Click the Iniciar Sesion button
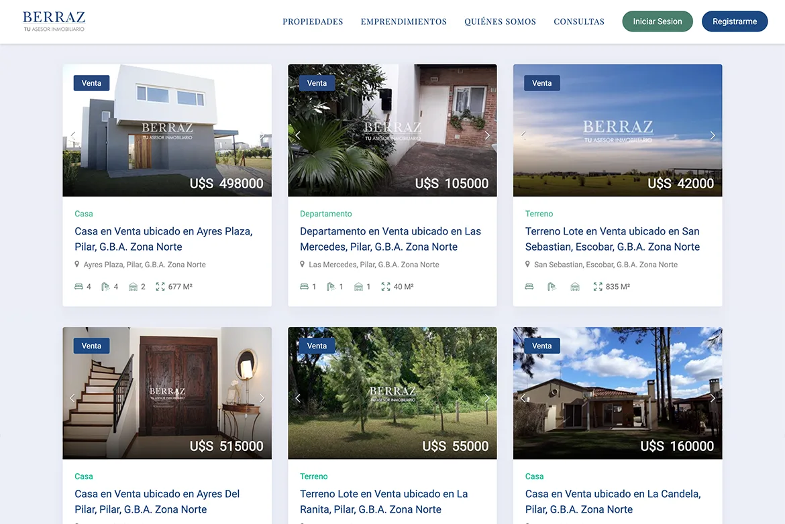The image size is (785, 524). coord(658,21)
